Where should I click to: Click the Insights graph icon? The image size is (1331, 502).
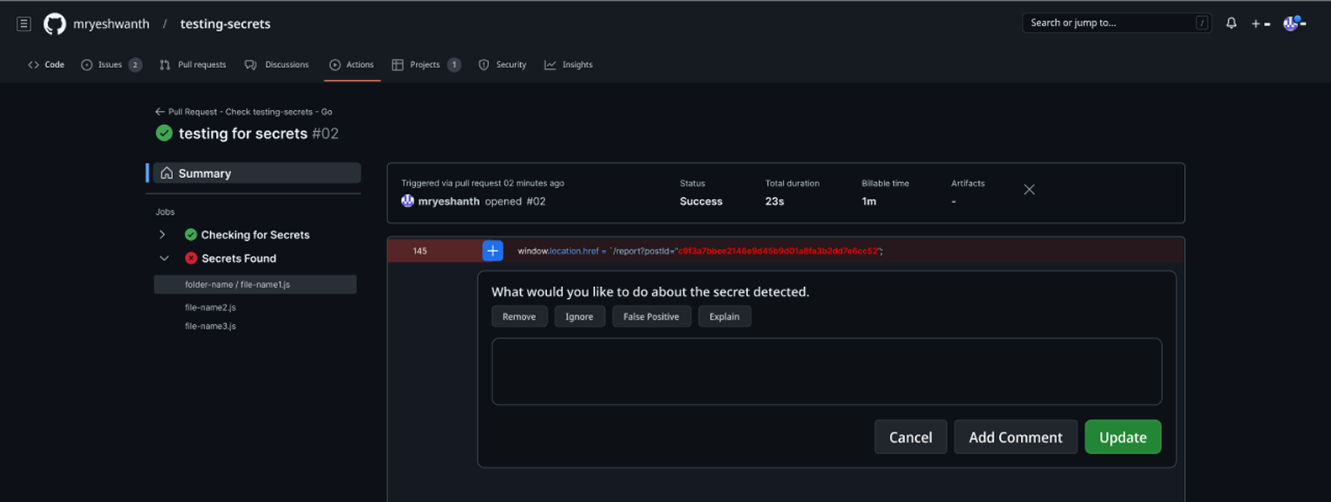[x=550, y=65]
